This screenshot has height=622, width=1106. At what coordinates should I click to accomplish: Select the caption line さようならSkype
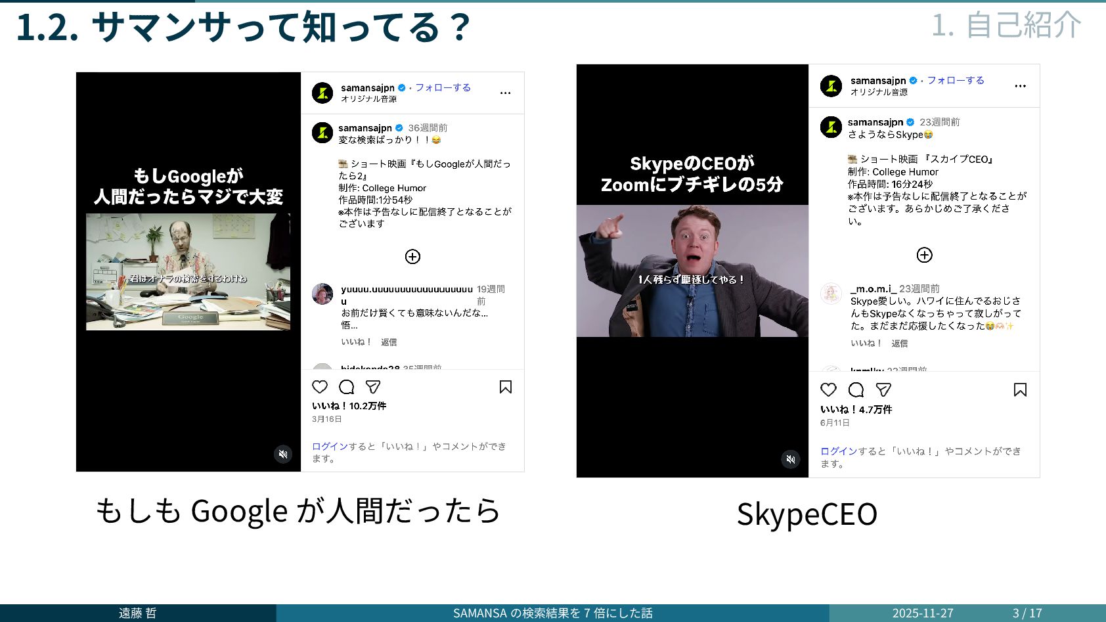(x=891, y=135)
